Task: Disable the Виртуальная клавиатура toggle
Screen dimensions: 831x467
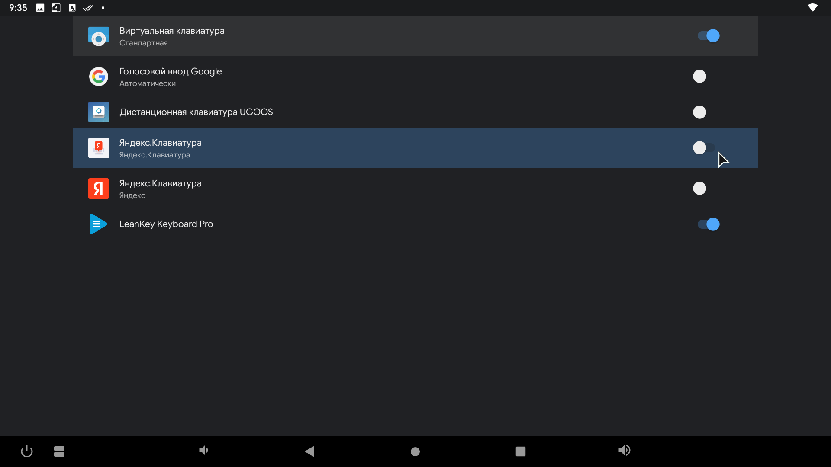Action: tap(709, 36)
